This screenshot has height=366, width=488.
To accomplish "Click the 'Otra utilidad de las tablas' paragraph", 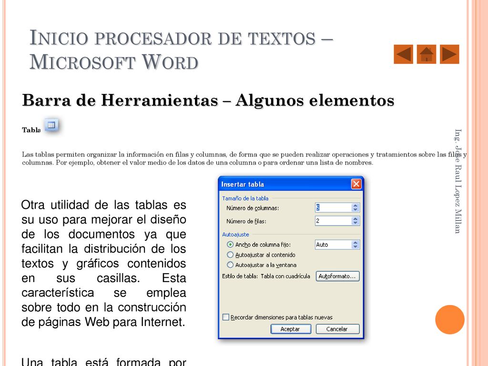I will [103, 263].
